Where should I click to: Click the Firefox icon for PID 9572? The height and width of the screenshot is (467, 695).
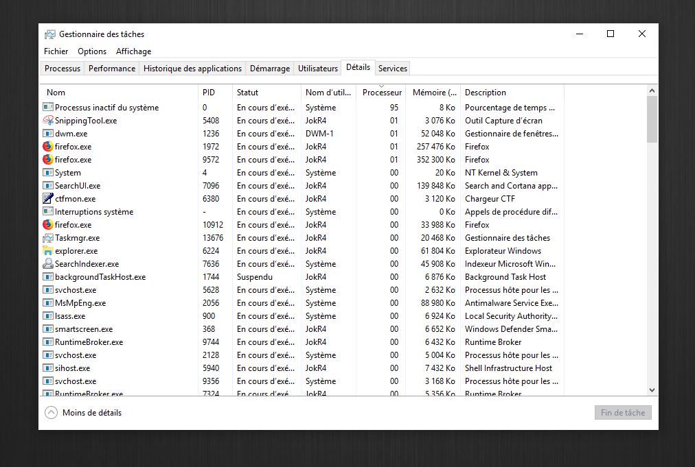(x=48, y=159)
